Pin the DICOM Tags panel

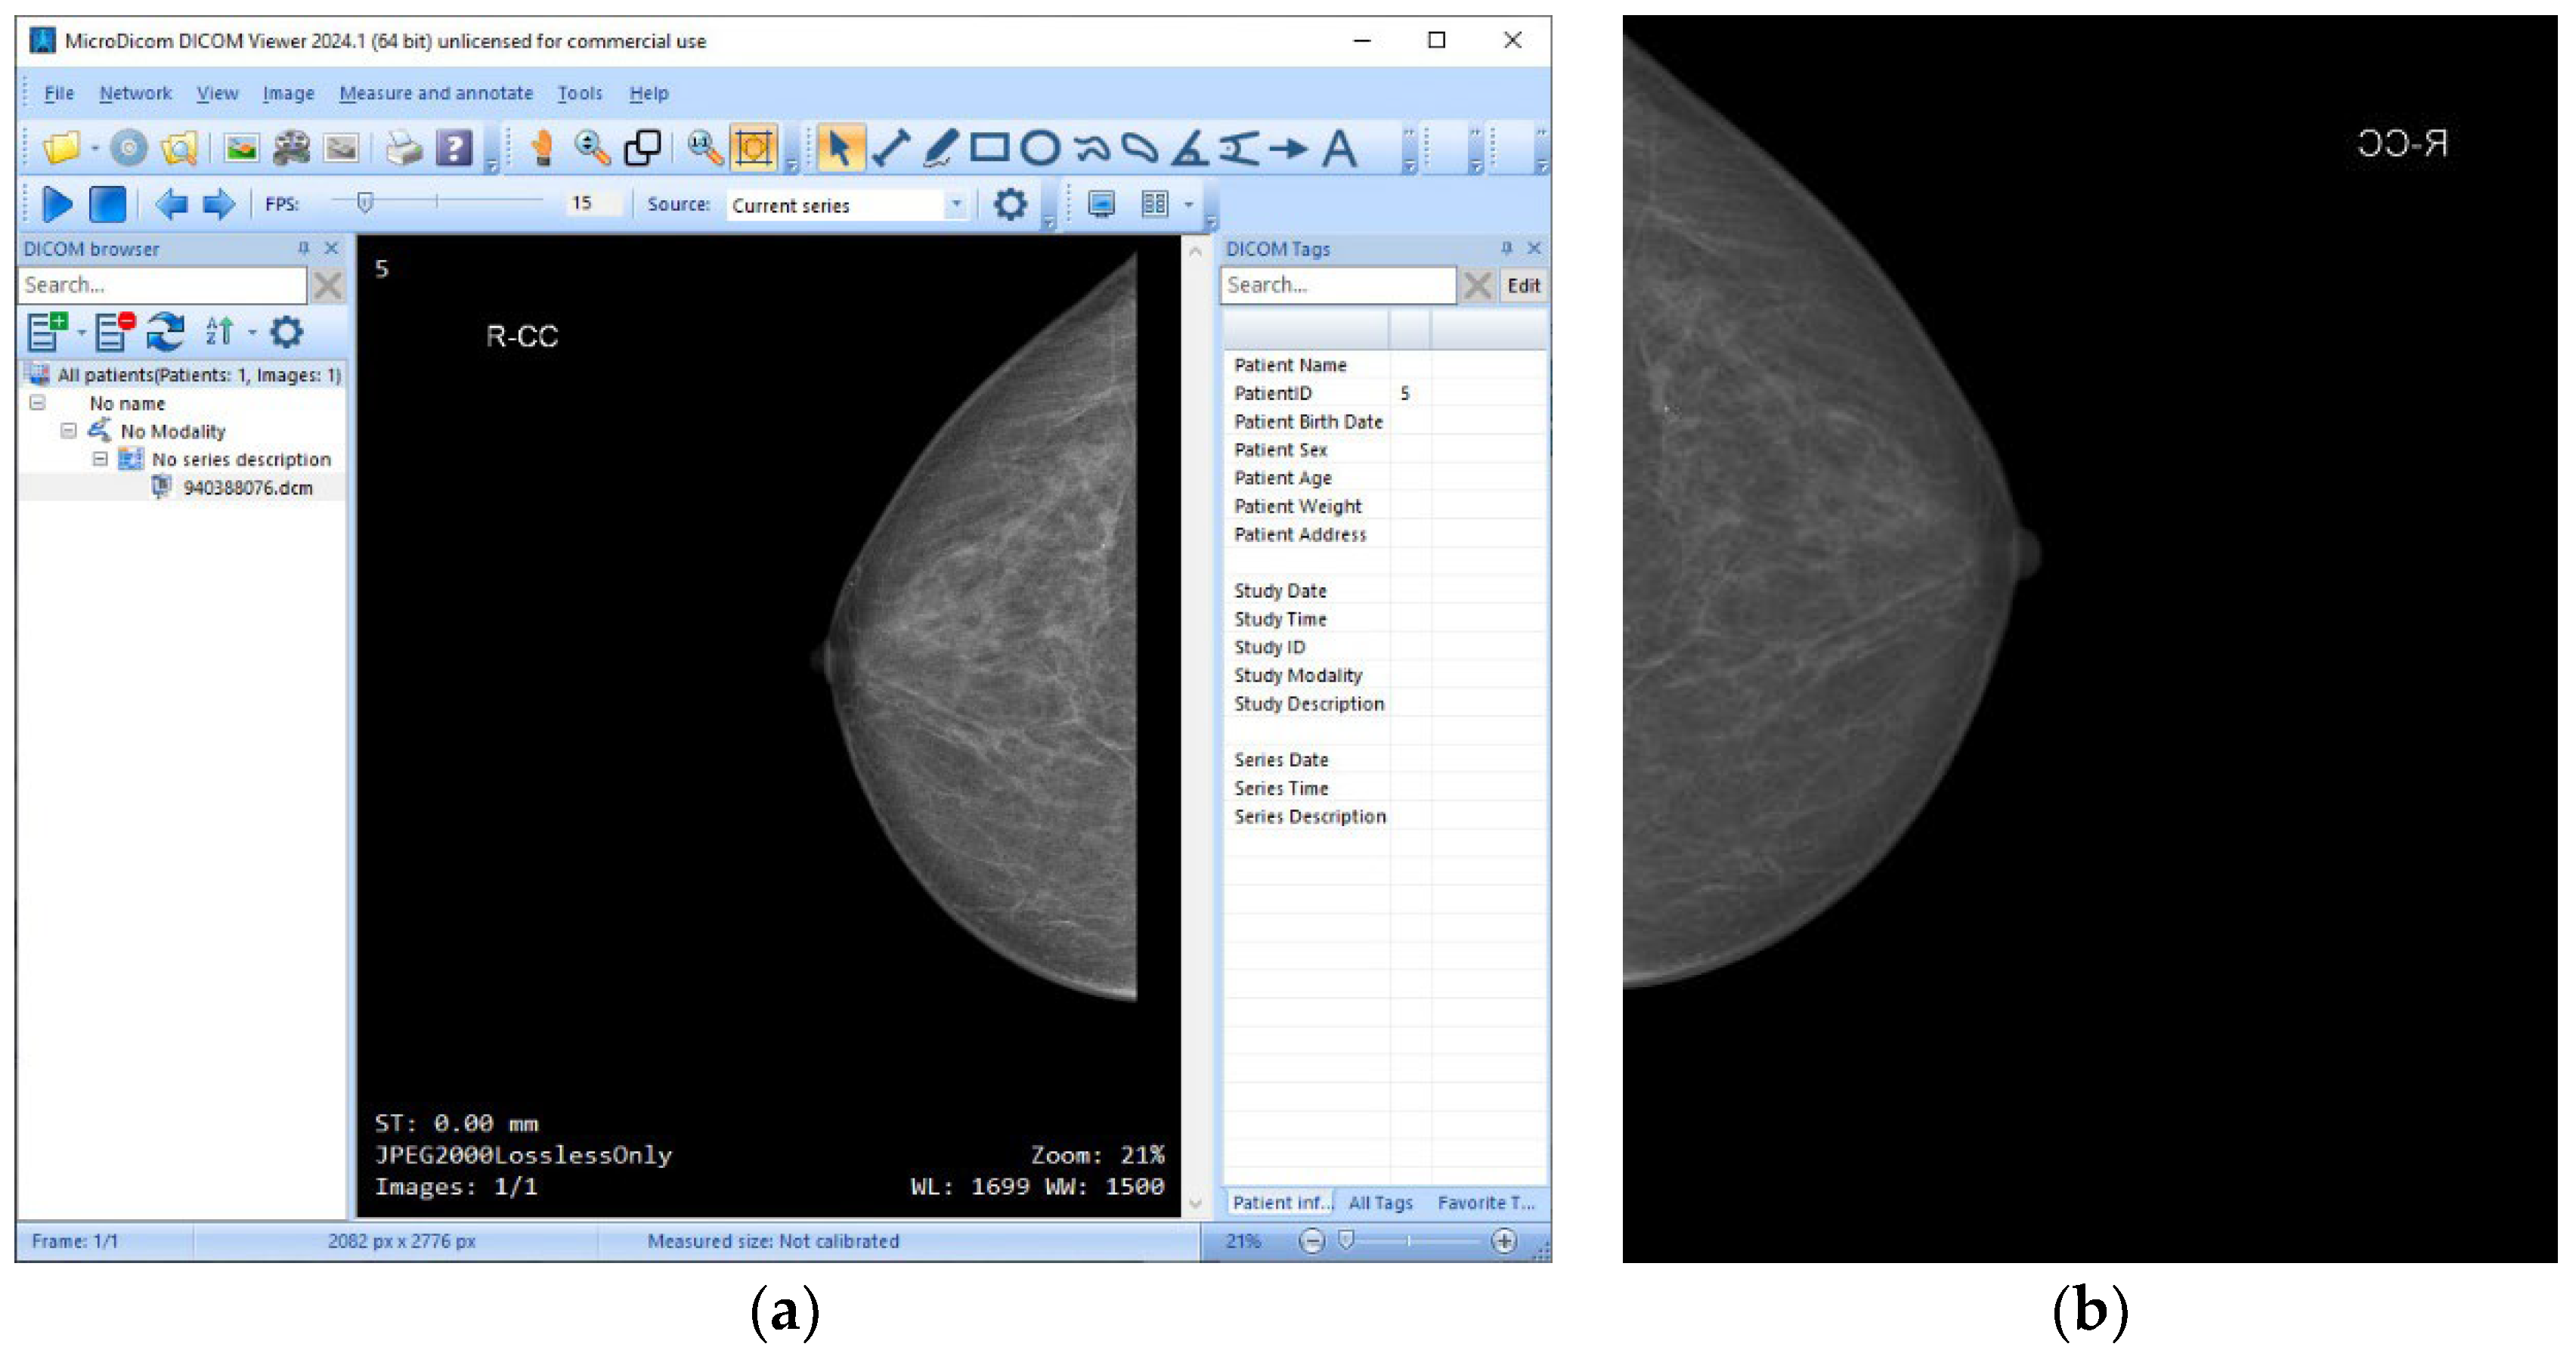tap(1507, 248)
